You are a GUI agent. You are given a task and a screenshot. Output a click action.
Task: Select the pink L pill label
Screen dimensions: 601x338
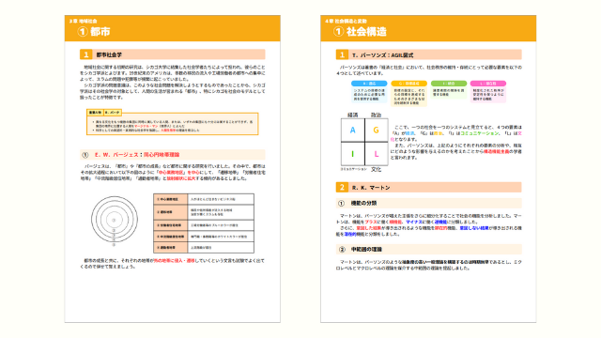[x=488, y=84]
